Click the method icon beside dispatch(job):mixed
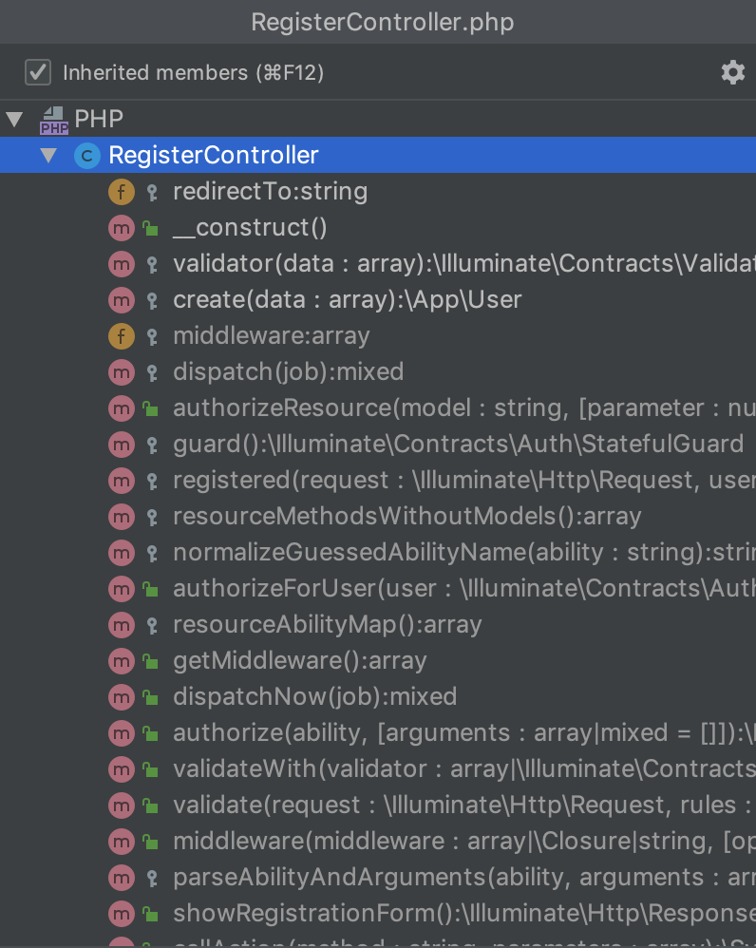The image size is (756, 948). coord(122,372)
